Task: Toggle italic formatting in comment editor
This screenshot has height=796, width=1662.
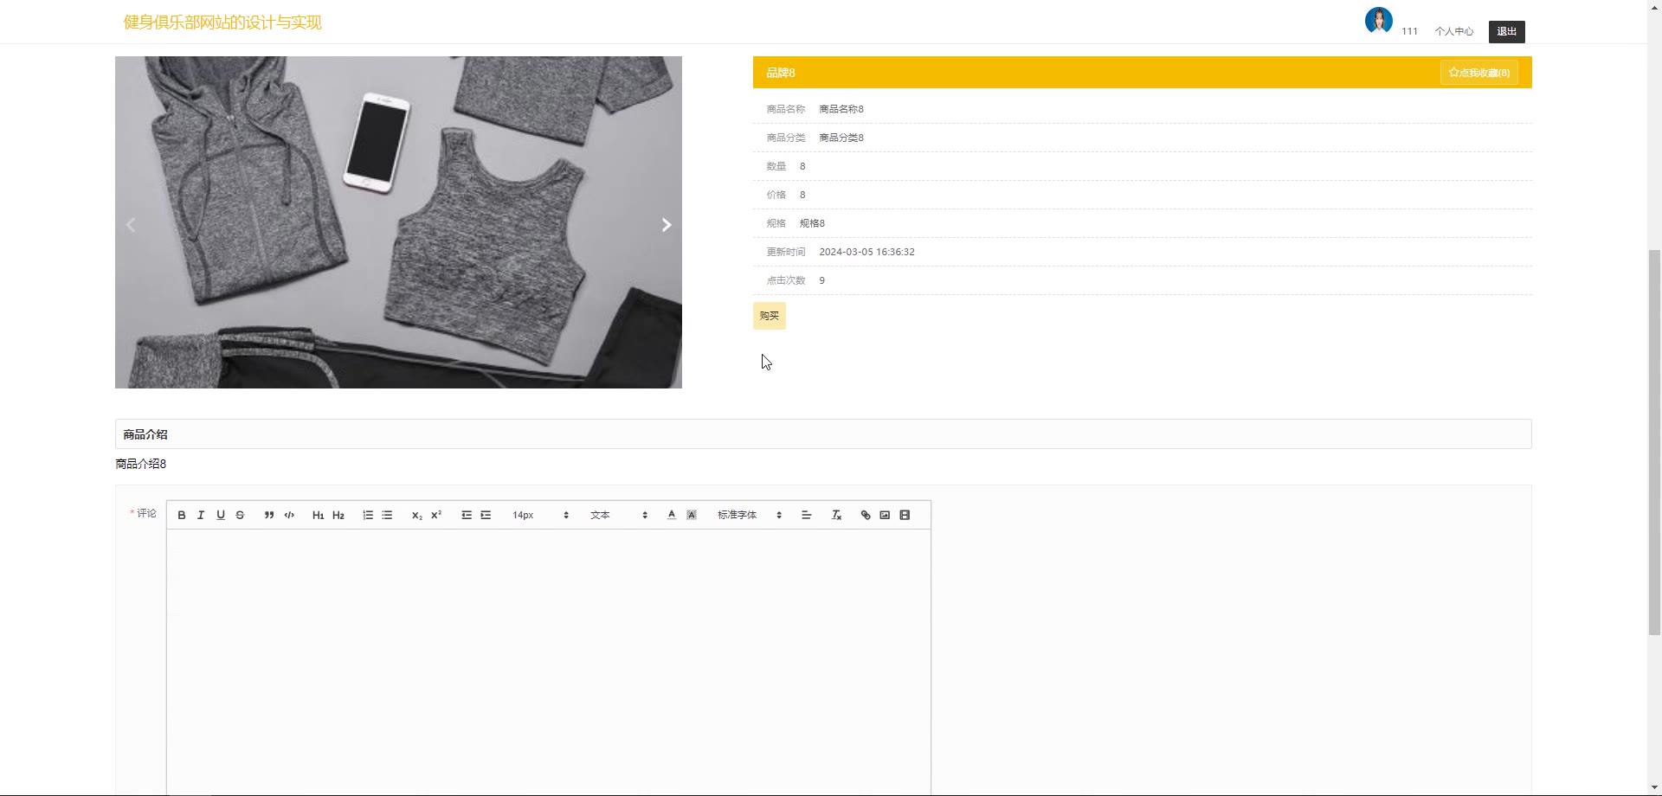Action: [x=201, y=515]
